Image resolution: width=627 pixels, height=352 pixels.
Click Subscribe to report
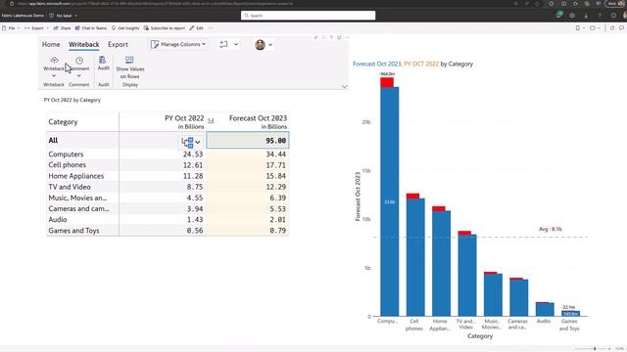click(x=165, y=28)
